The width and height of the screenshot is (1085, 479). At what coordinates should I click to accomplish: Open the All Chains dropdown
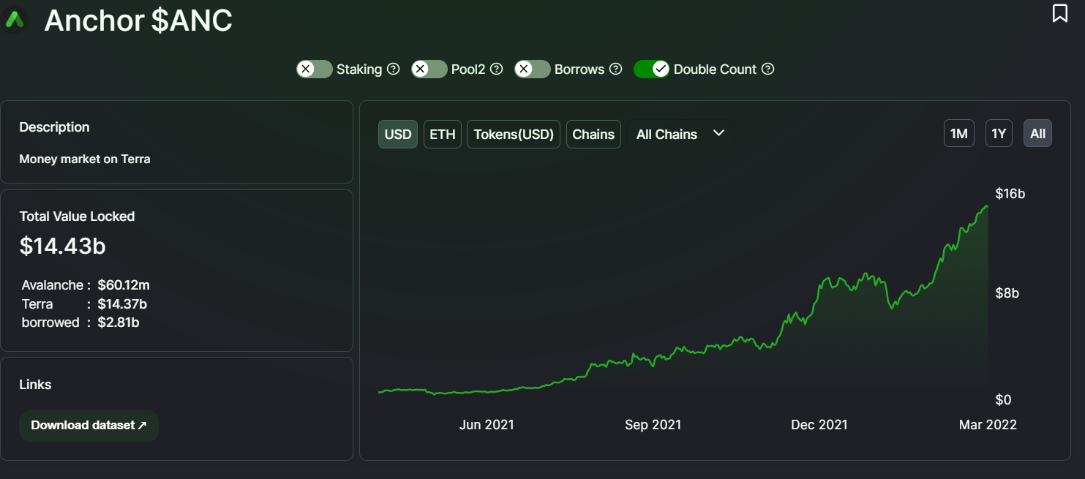680,134
